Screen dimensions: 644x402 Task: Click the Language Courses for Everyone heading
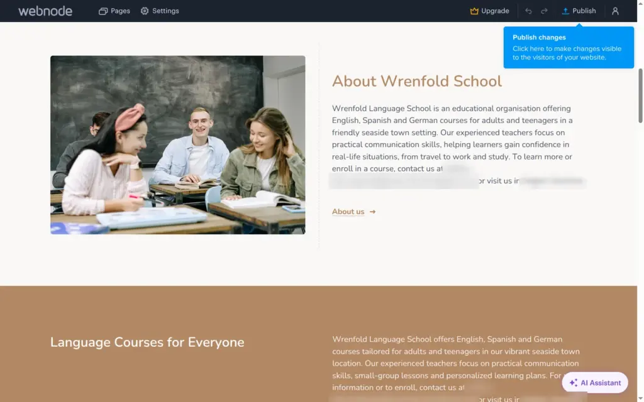pos(147,342)
